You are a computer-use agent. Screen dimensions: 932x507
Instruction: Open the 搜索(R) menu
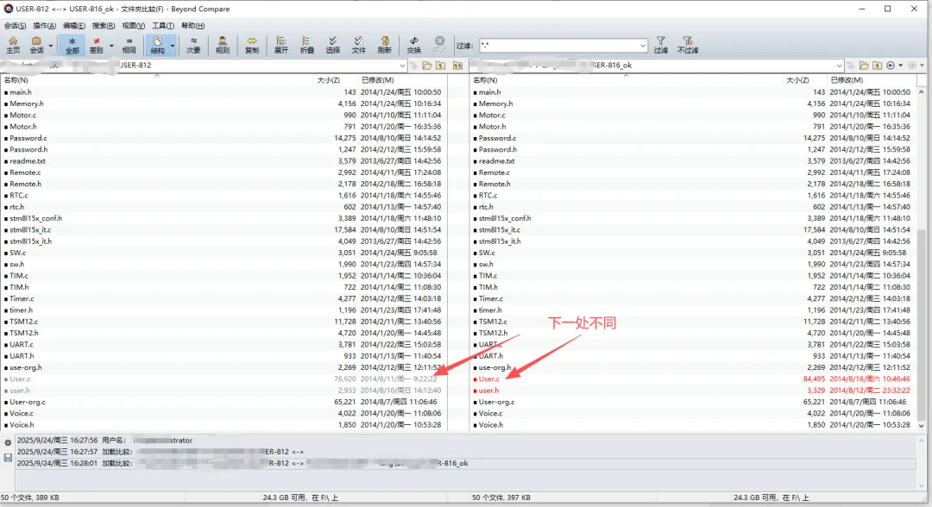pyautogui.click(x=104, y=26)
